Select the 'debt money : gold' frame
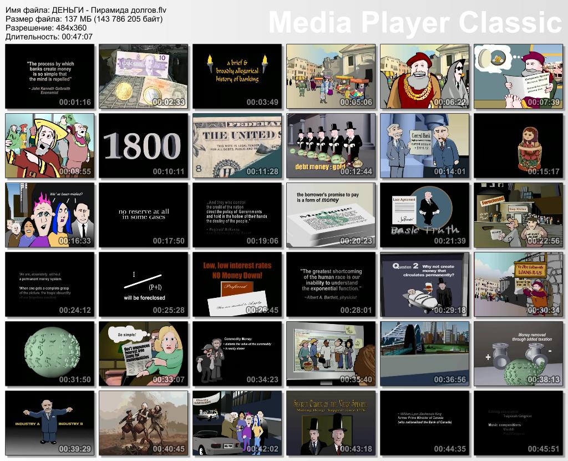The height and width of the screenshot is (461, 568). 331,145
